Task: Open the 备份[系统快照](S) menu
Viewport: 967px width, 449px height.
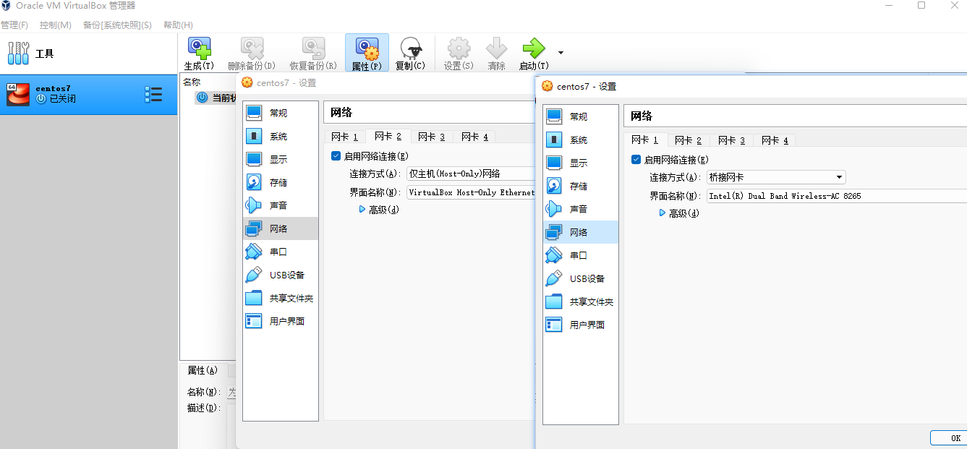Action: (117, 25)
